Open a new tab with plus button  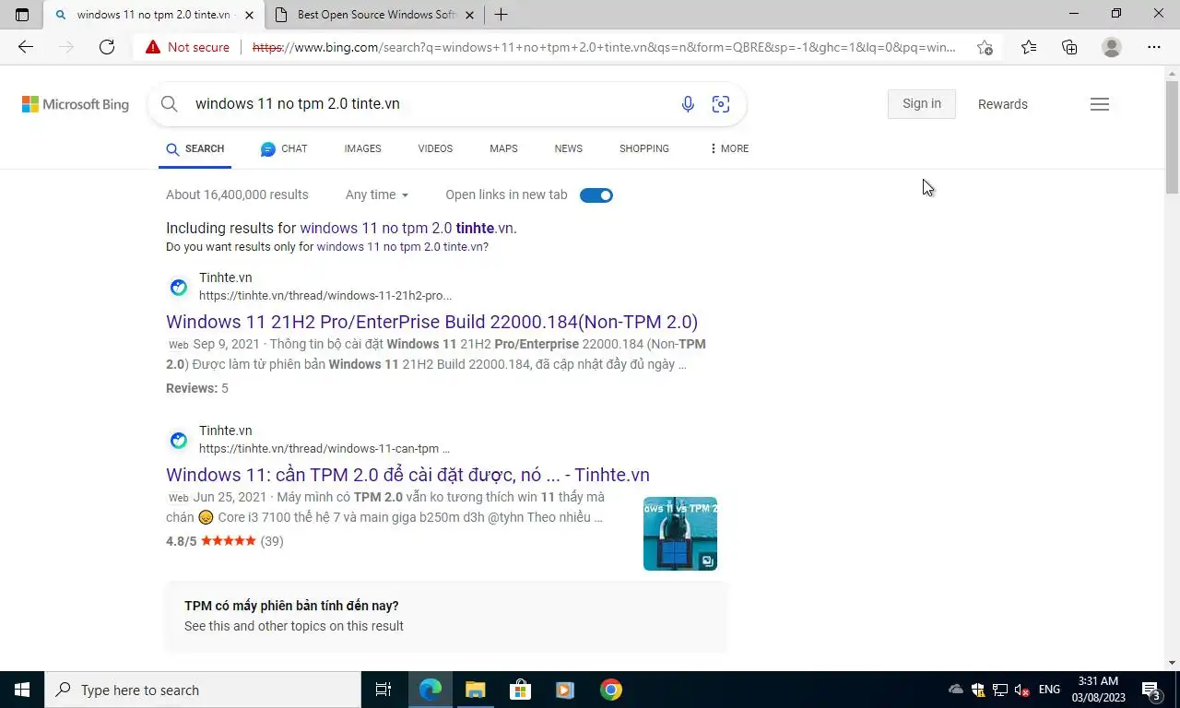tap(501, 15)
